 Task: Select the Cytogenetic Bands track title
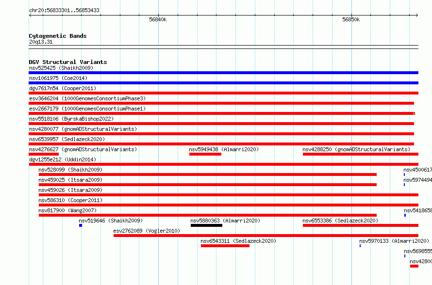click(x=58, y=36)
